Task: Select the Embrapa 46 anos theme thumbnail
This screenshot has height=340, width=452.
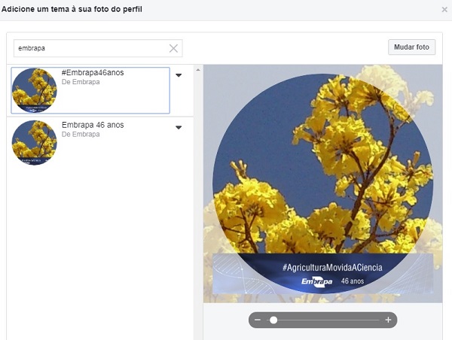Action: pyautogui.click(x=35, y=143)
